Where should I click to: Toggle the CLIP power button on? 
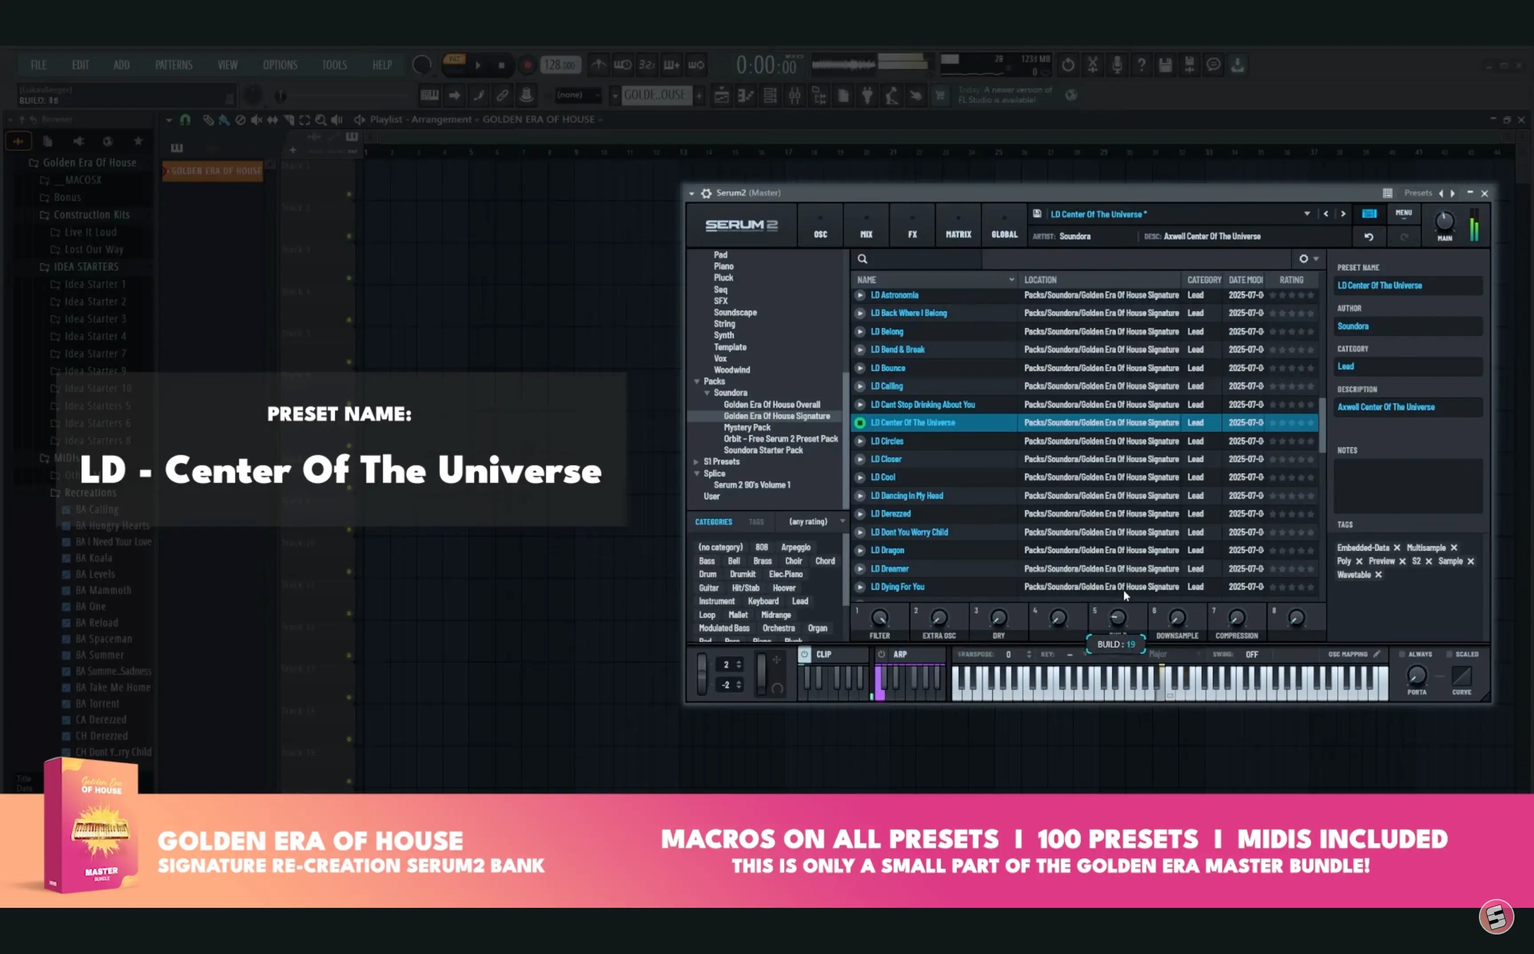[x=804, y=654]
